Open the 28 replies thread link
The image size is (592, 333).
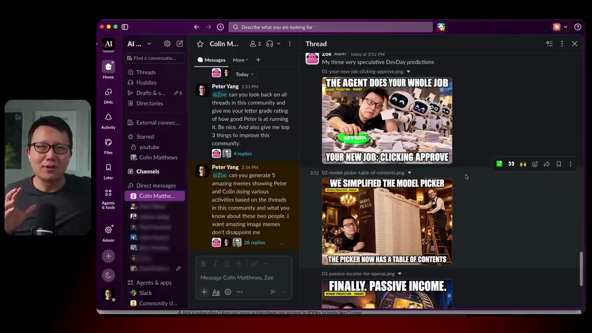[x=254, y=242]
